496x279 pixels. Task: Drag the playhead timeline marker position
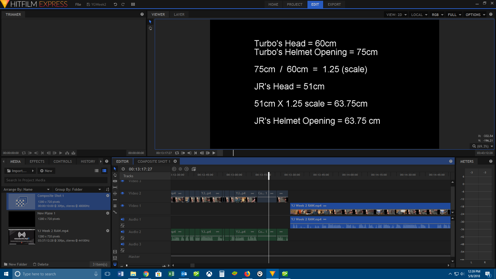269,174
